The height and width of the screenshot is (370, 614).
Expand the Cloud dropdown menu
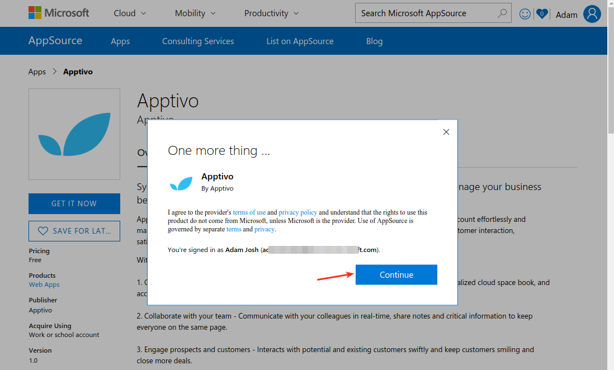point(130,13)
